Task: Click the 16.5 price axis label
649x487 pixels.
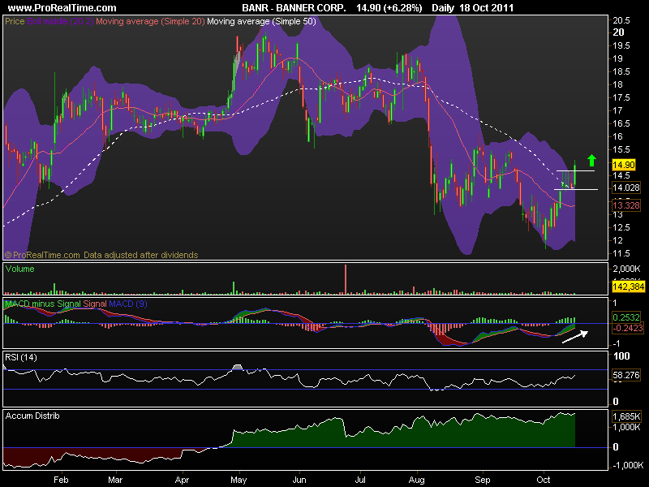Action: (x=621, y=123)
